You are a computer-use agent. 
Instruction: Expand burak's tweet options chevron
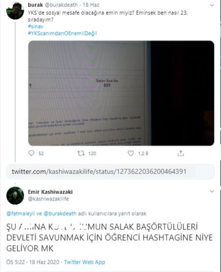[x=212, y=5]
